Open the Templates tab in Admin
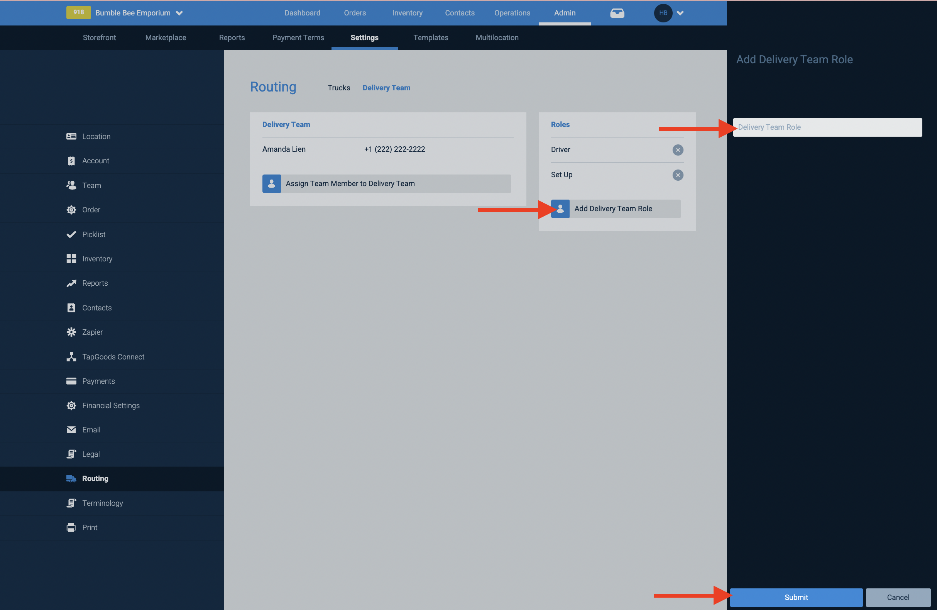This screenshot has height=610, width=937. click(431, 37)
